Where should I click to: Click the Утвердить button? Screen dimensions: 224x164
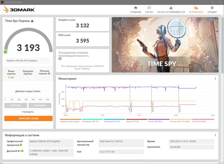click(28, 112)
